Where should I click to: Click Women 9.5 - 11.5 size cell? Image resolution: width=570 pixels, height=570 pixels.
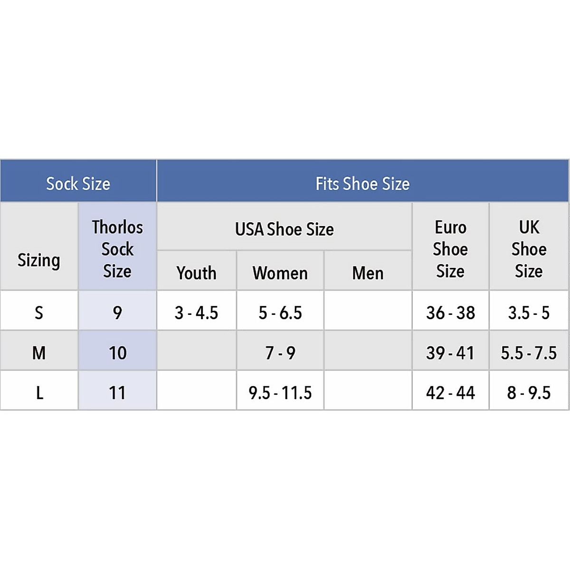pyautogui.click(x=280, y=392)
